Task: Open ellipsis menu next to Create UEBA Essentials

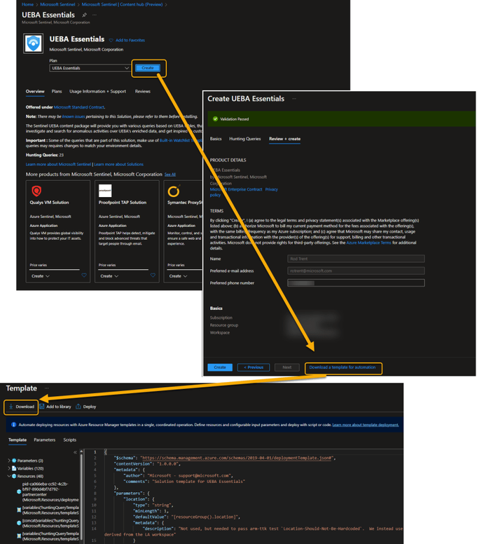Action: point(294,99)
